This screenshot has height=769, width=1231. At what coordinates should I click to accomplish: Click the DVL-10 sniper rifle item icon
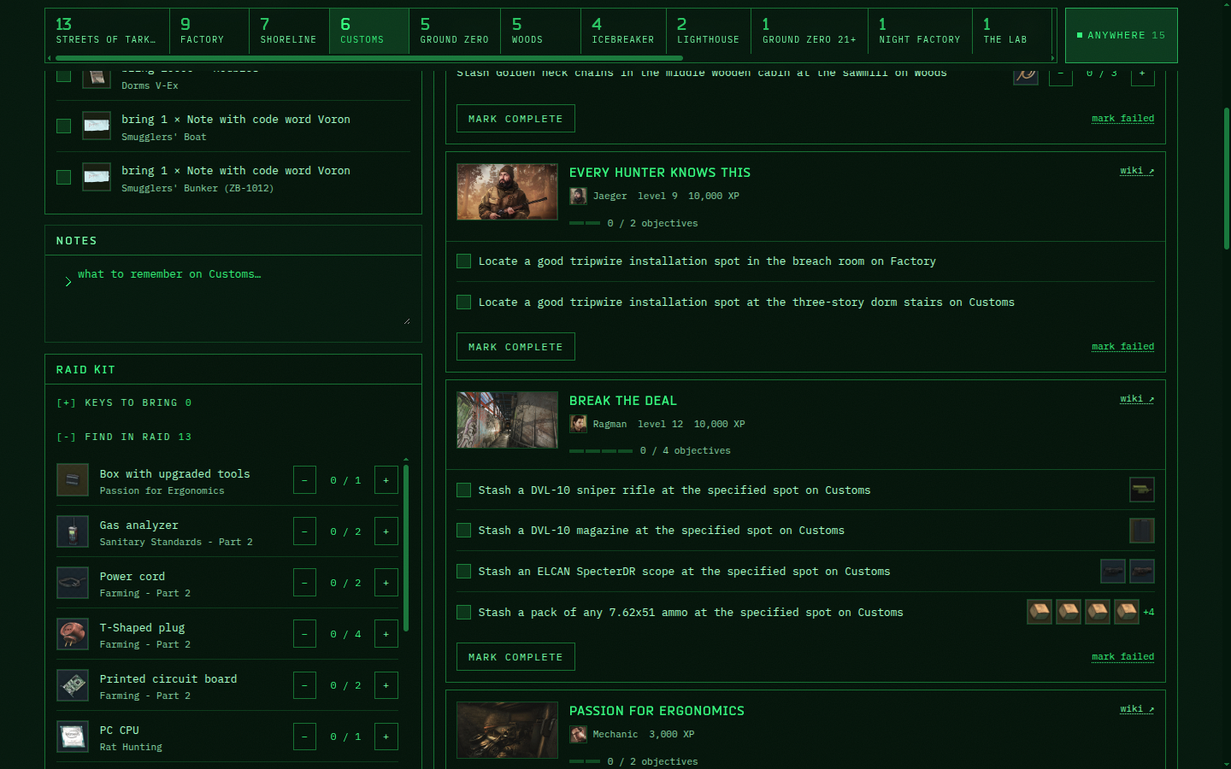click(1142, 490)
